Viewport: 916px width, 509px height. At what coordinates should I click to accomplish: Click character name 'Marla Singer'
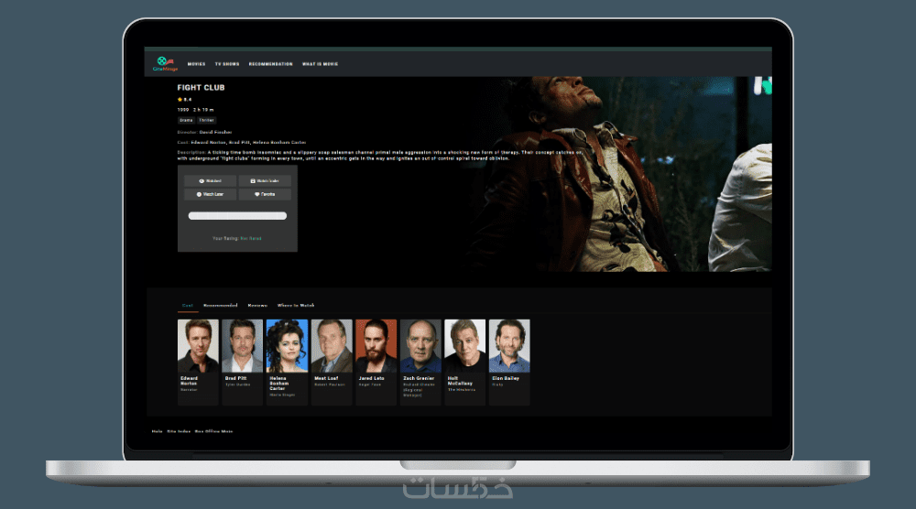tap(282, 395)
